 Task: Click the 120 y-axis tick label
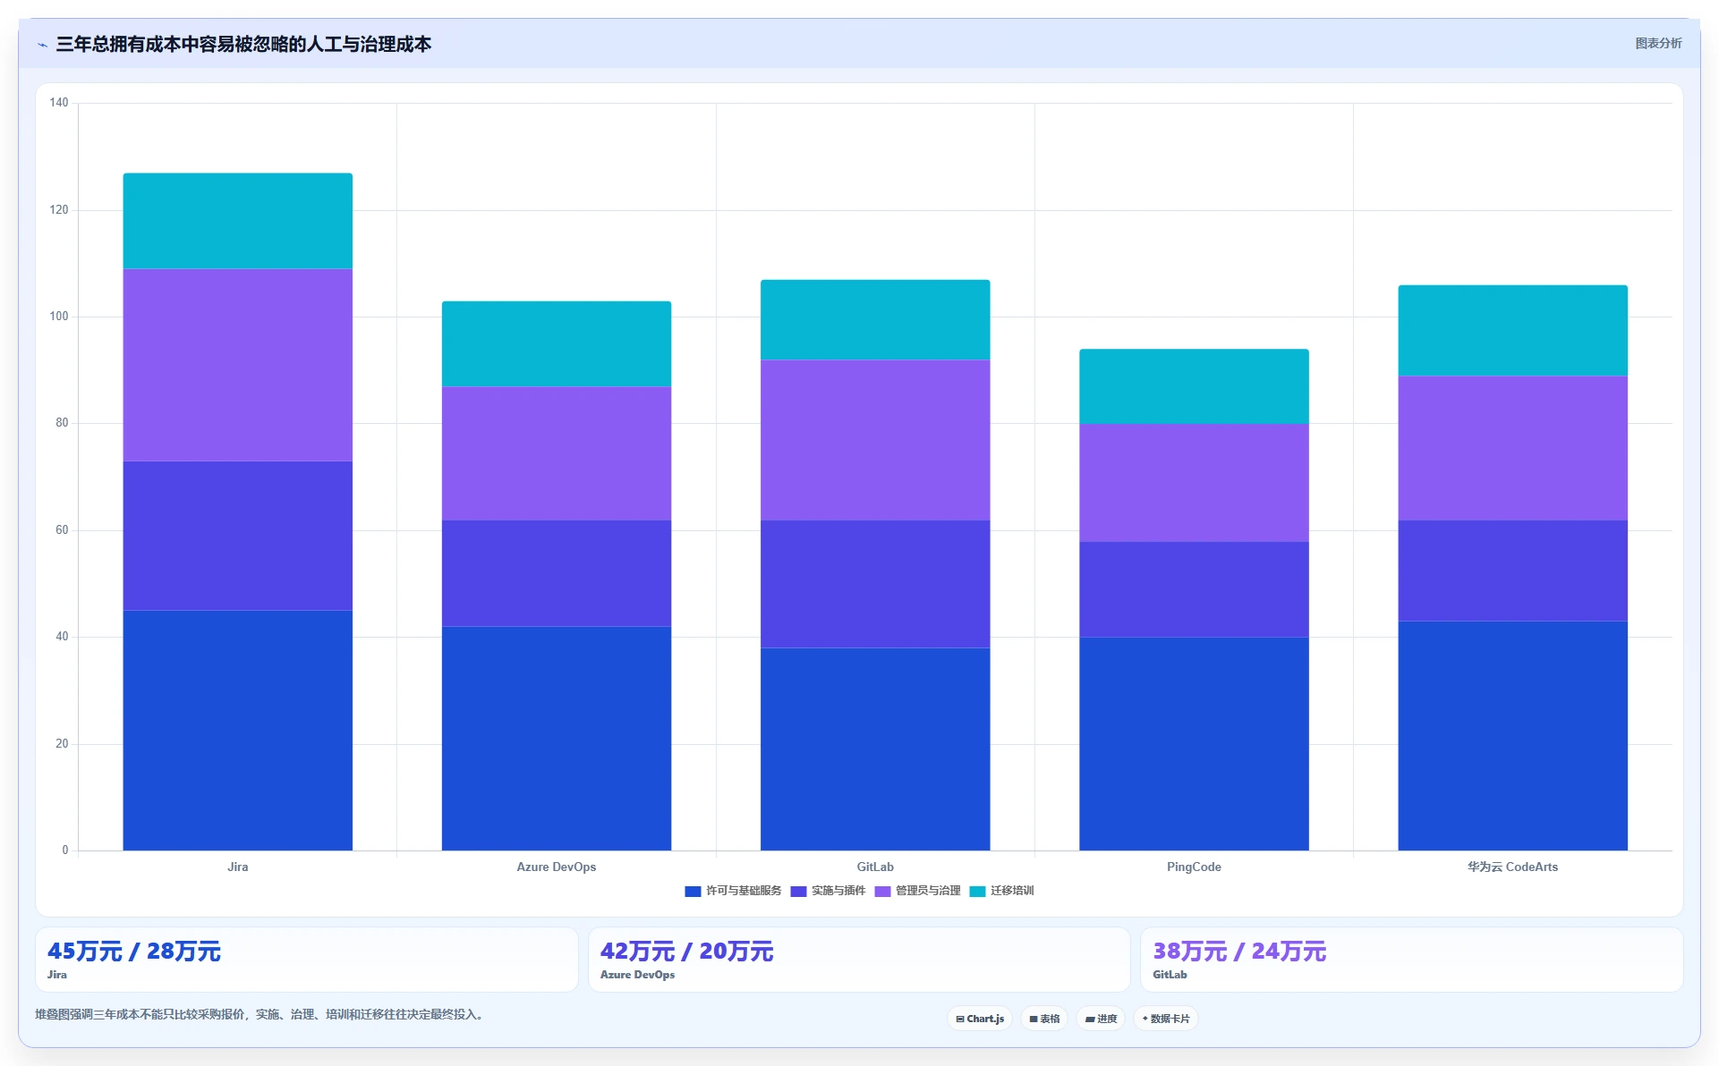point(59,210)
